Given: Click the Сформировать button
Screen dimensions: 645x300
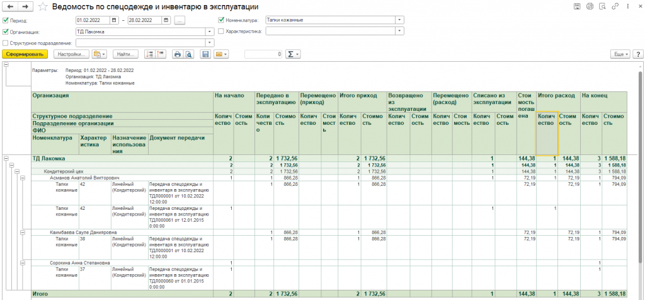Looking at the screenshot, I should tap(25, 54).
